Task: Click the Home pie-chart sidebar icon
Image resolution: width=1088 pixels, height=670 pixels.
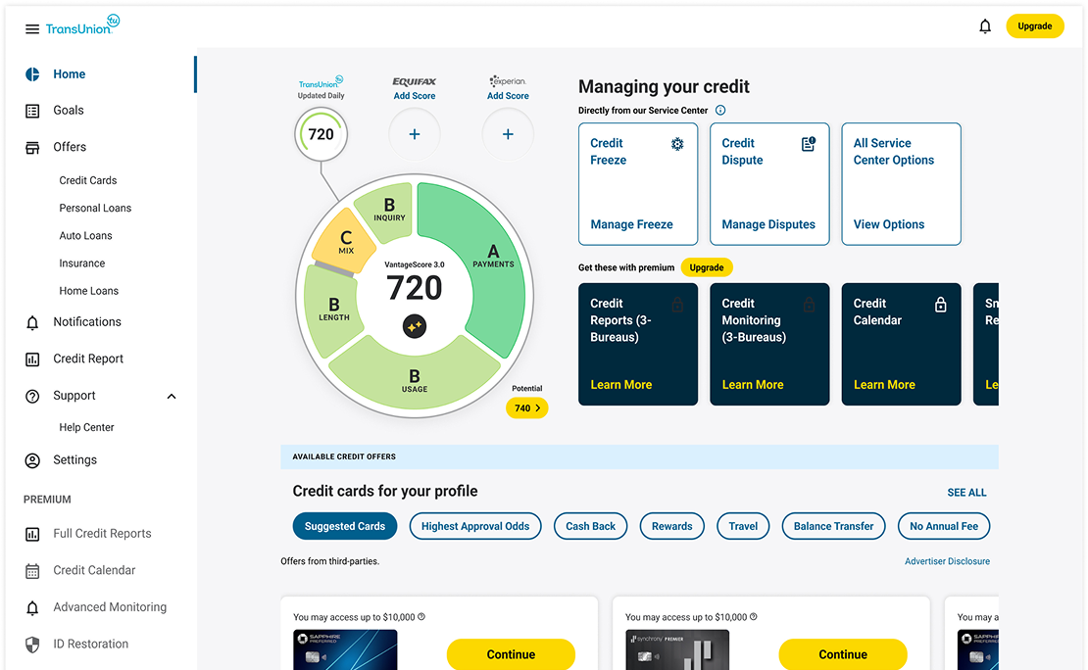Action: tap(32, 74)
